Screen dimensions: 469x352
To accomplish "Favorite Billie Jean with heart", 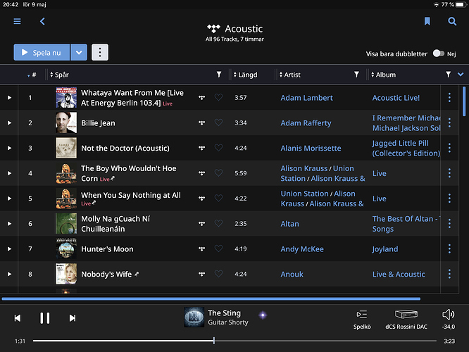I will (218, 122).
